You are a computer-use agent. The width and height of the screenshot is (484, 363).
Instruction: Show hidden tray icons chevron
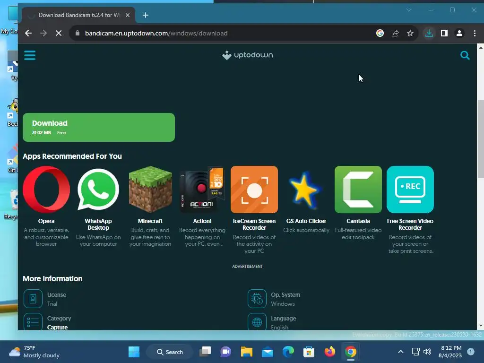click(401, 352)
